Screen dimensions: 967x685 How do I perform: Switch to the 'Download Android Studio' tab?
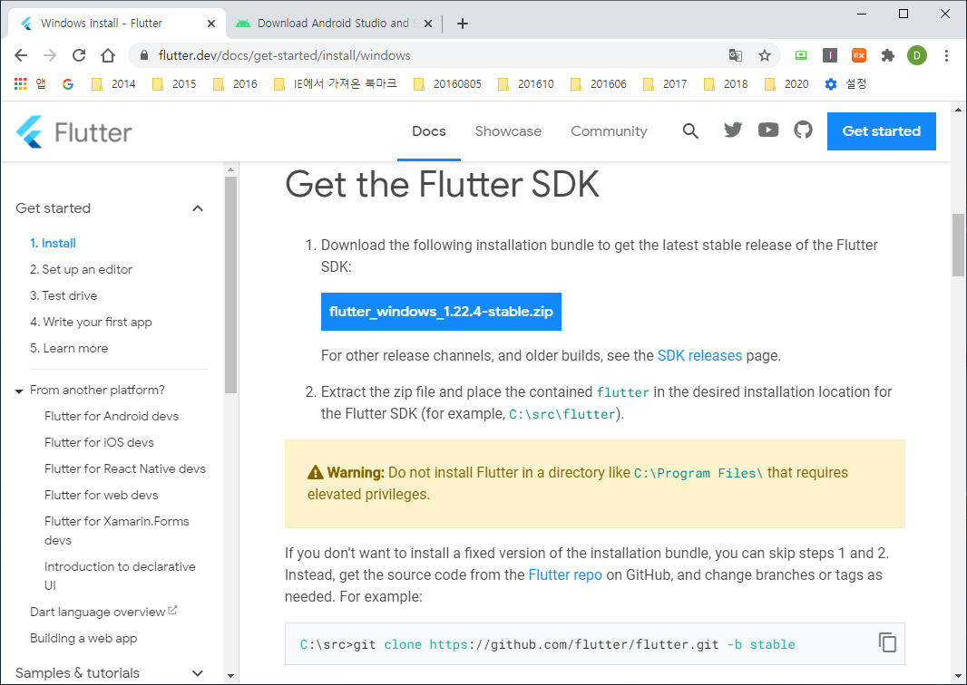(335, 24)
